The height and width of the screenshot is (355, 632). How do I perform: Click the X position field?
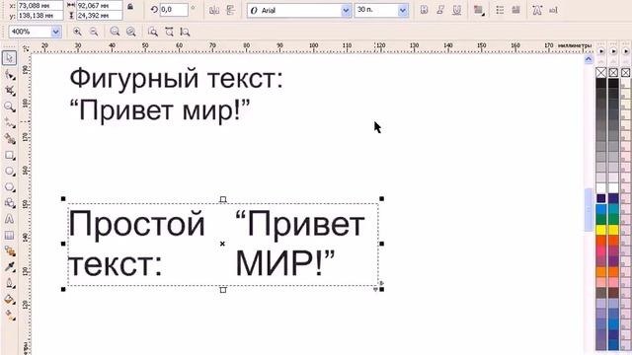[x=39, y=6]
